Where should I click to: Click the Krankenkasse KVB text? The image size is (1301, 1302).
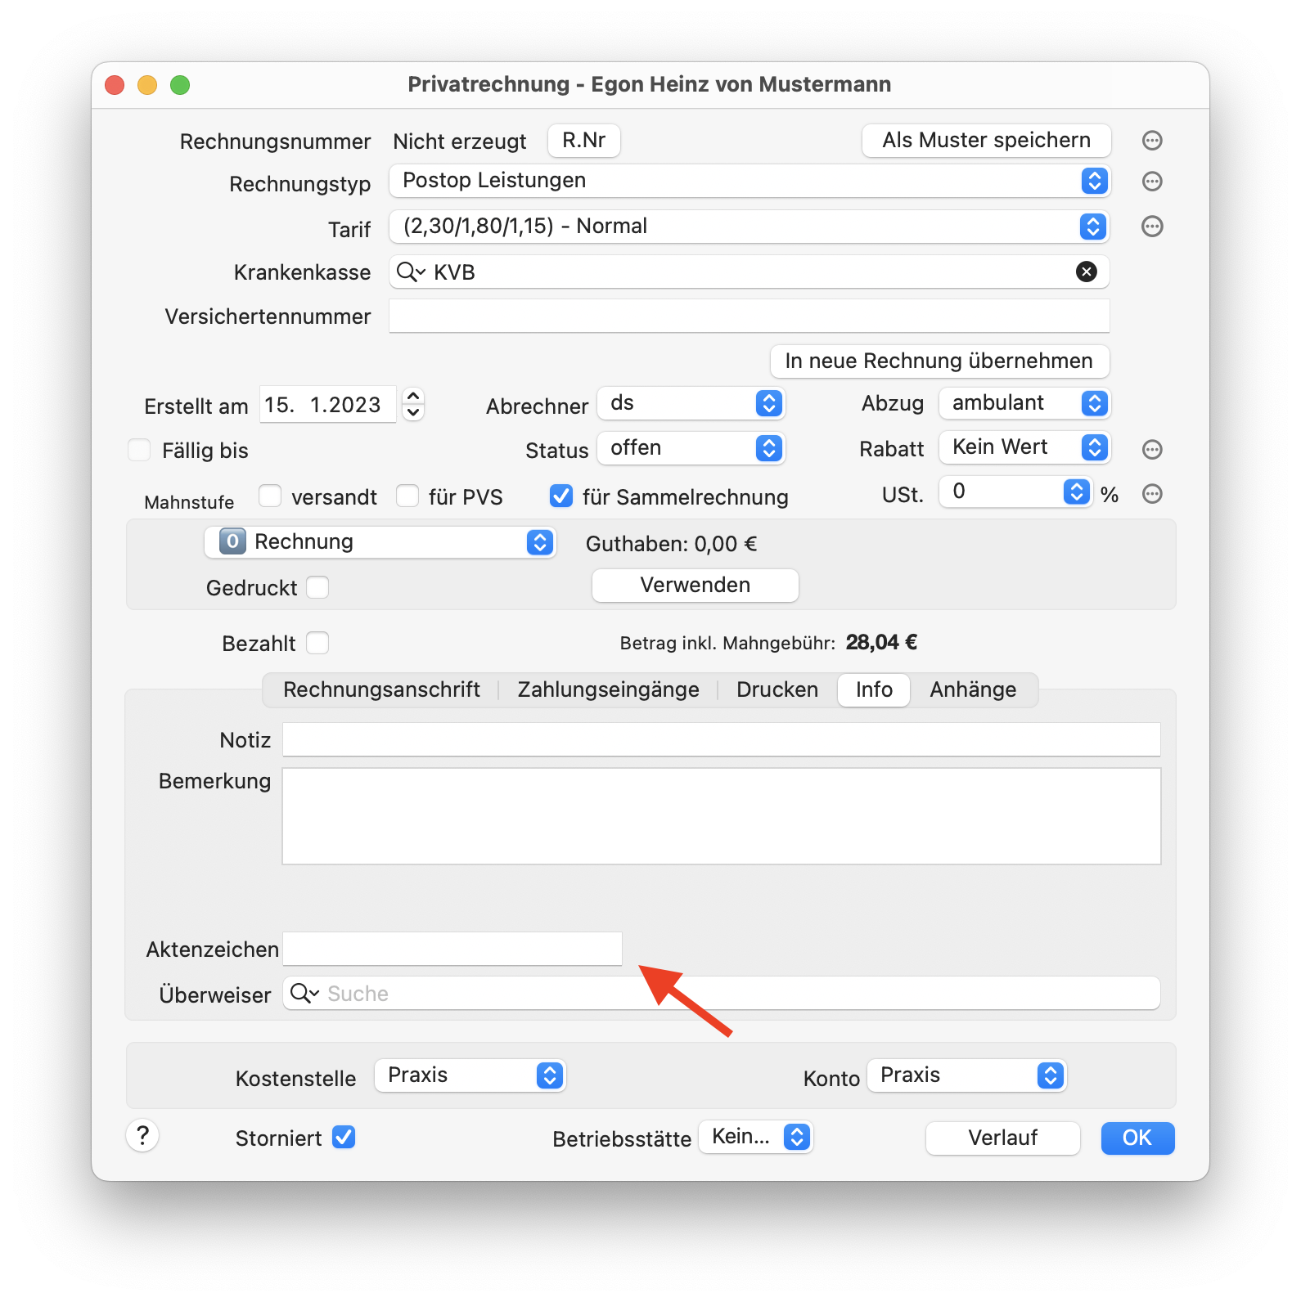point(454,272)
